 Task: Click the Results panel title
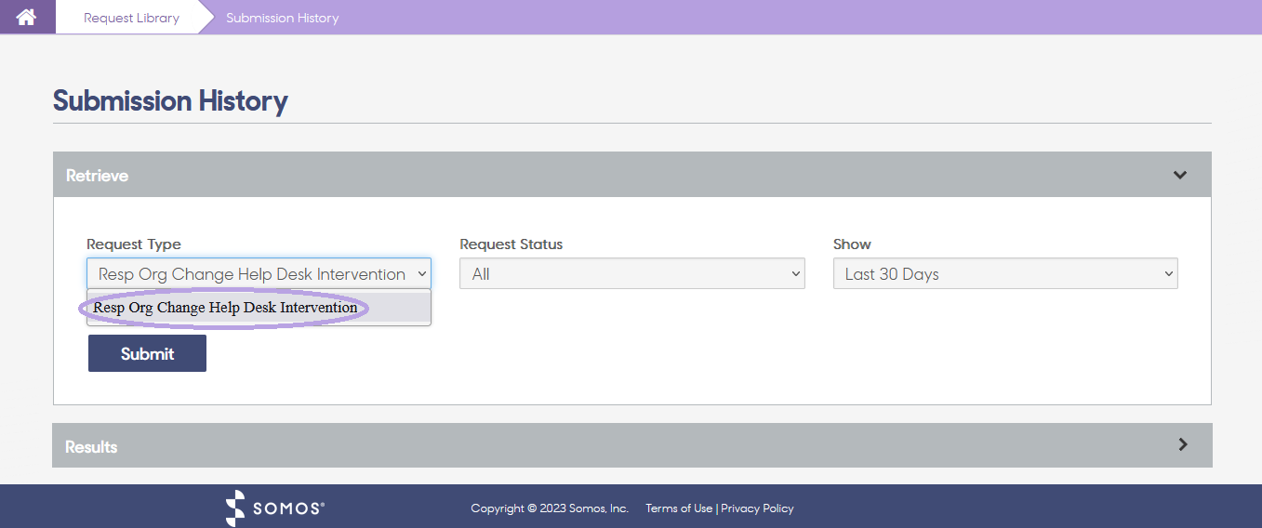tap(91, 447)
